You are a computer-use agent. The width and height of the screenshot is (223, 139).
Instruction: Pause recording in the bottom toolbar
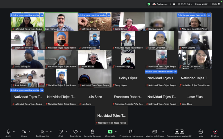(x=177, y=132)
